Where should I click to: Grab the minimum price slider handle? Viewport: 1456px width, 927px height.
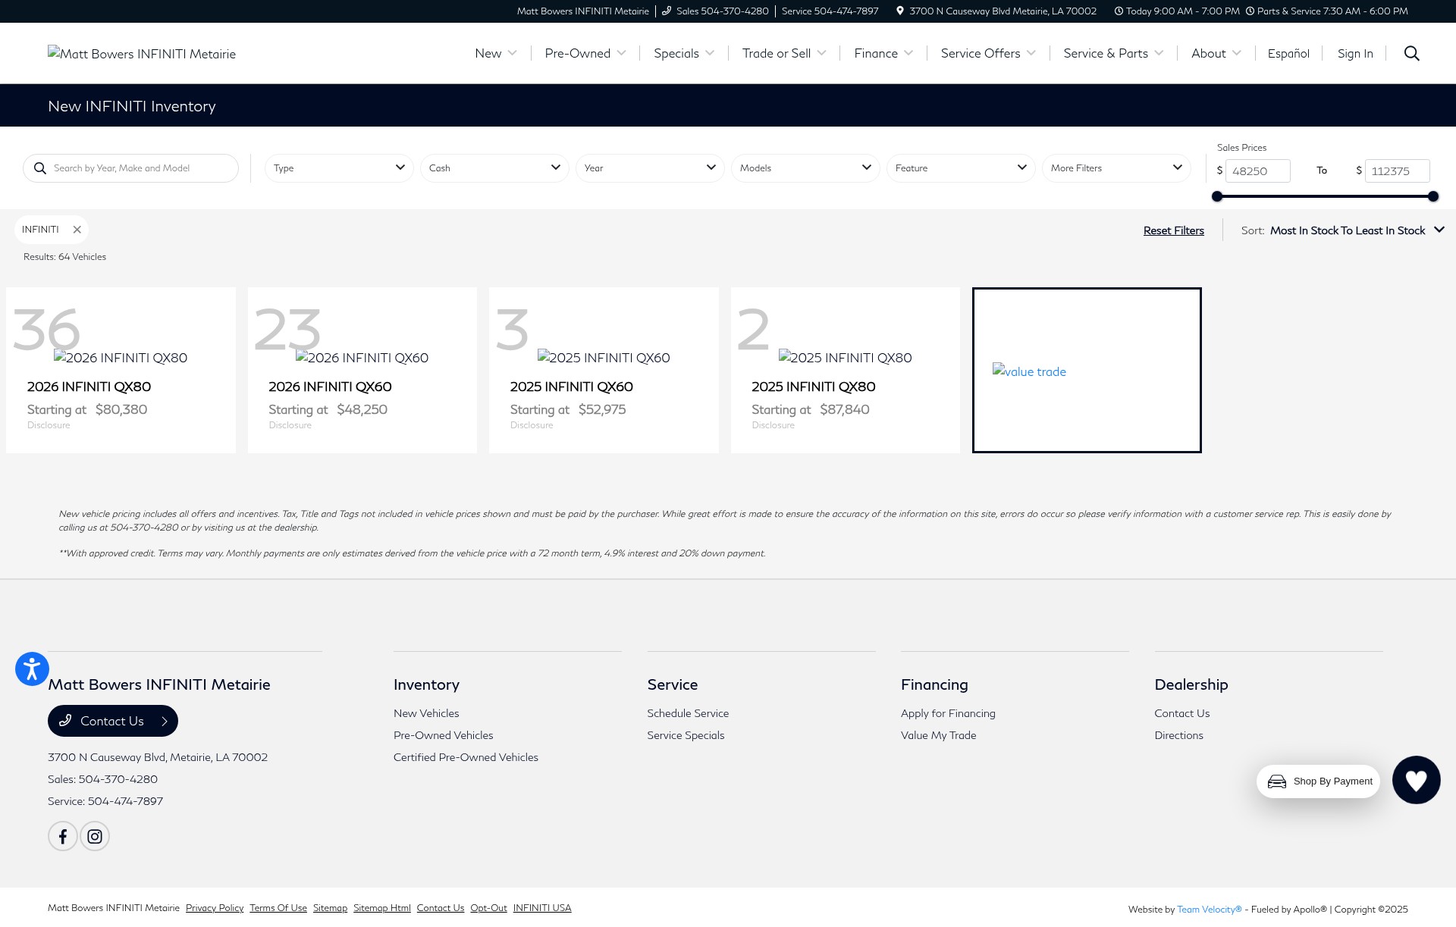pos(1217,196)
